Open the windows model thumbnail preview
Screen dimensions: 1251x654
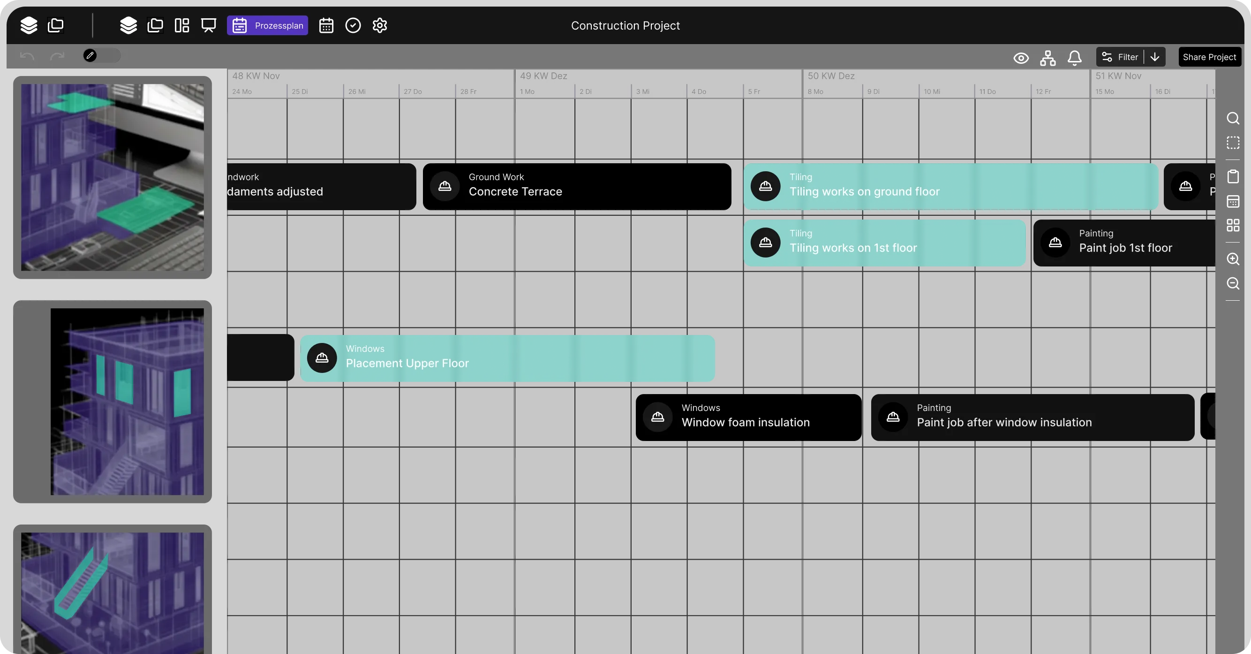(x=113, y=401)
